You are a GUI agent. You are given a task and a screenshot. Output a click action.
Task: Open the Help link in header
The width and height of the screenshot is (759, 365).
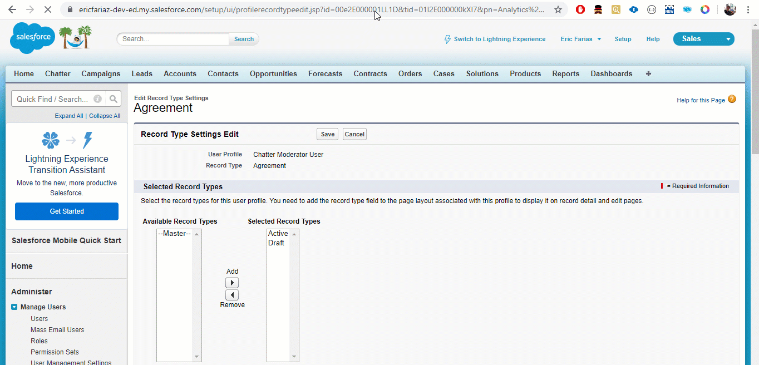653,39
